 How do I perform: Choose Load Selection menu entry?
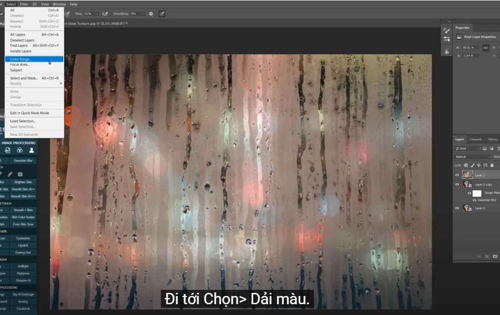point(34,121)
